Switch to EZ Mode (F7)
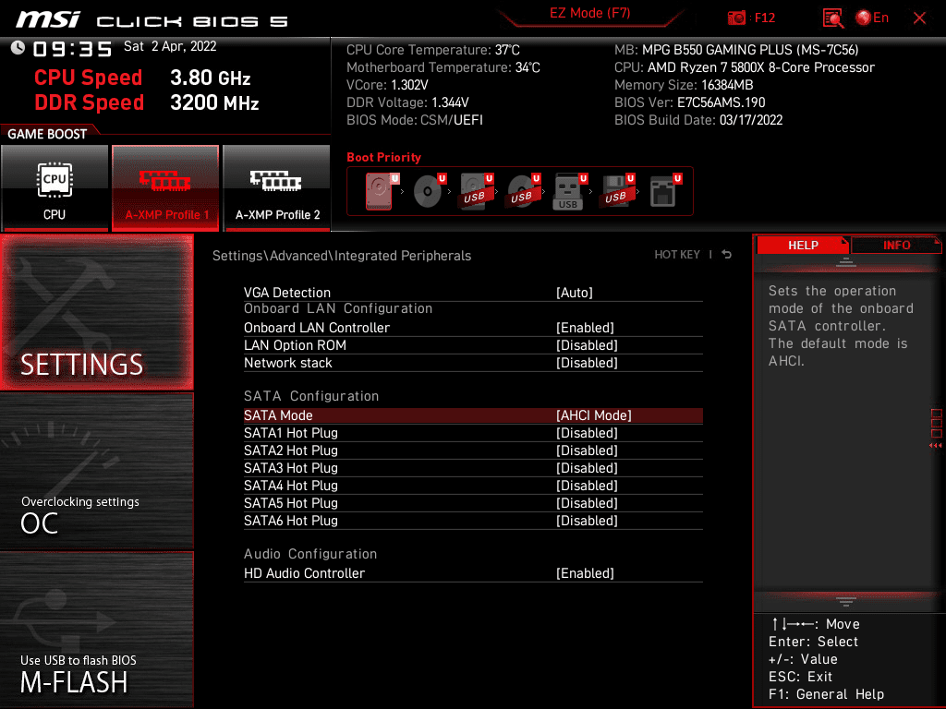Screen dimensions: 946x709 point(589,13)
